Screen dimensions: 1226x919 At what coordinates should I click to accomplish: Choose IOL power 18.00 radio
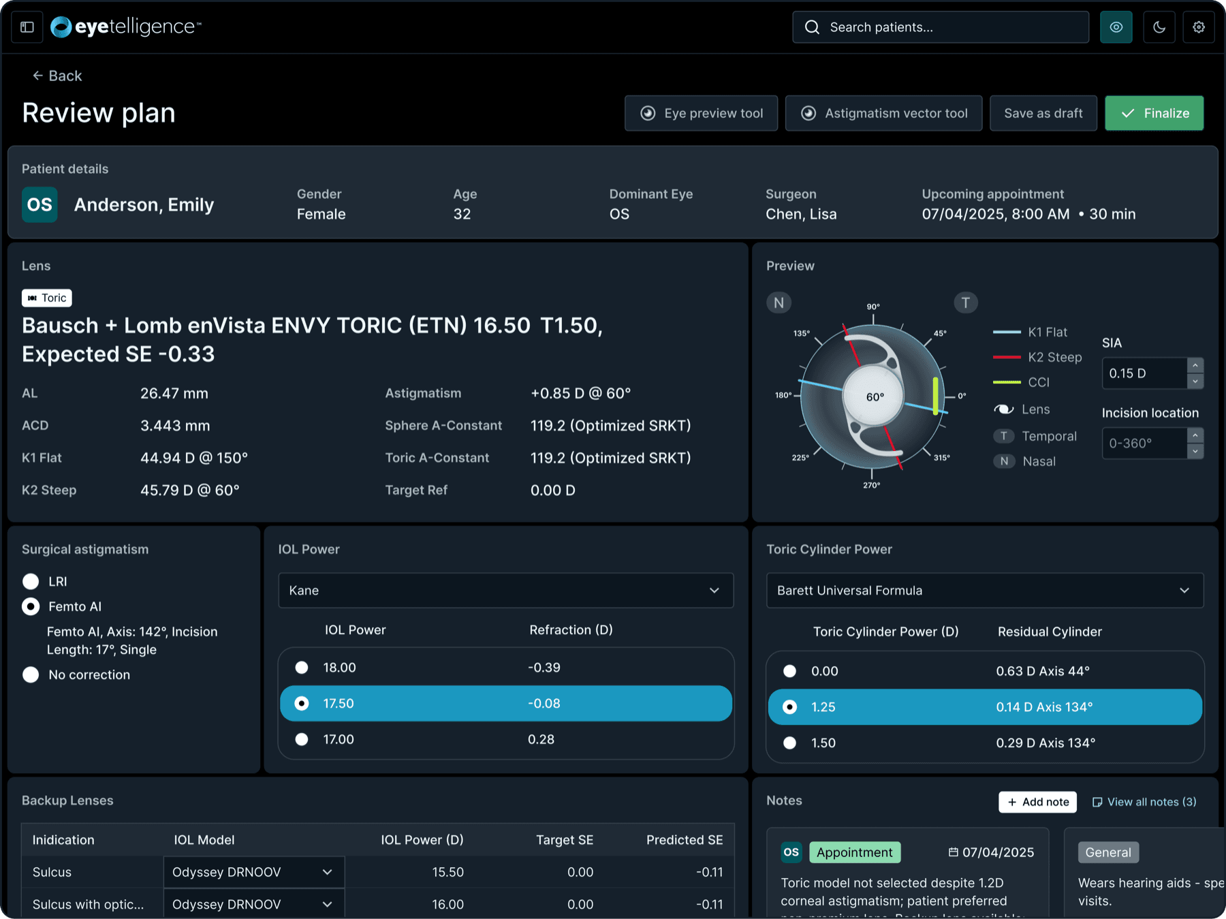(302, 668)
